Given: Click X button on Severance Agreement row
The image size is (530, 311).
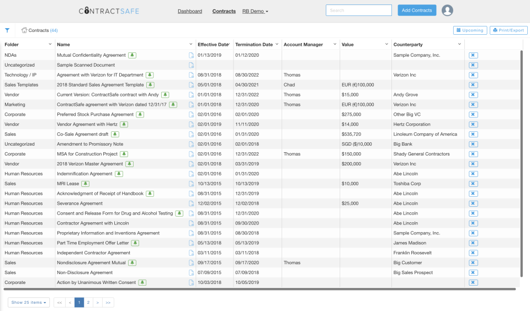Looking at the screenshot, I should pos(473,203).
